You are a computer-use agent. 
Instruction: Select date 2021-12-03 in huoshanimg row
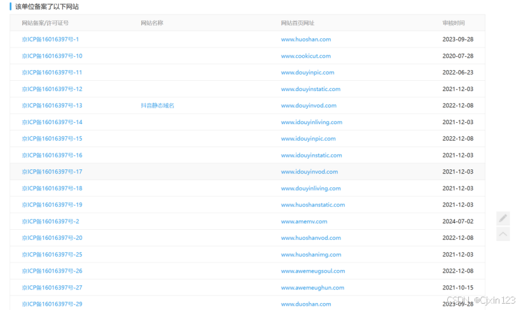click(x=458, y=255)
